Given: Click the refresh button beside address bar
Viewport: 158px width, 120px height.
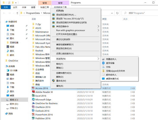Looking at the screenshot, I should point(117,13).
